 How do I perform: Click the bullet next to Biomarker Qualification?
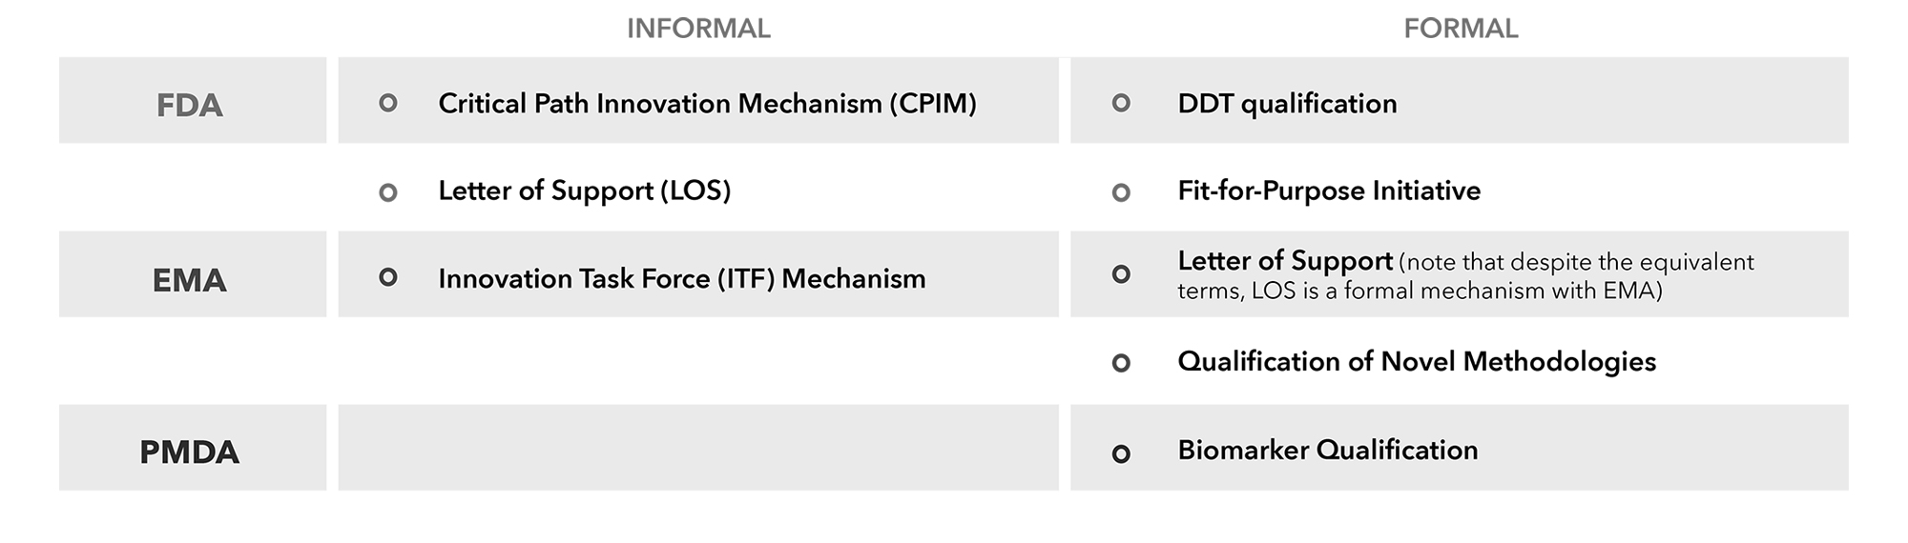tap(1122, 453)
